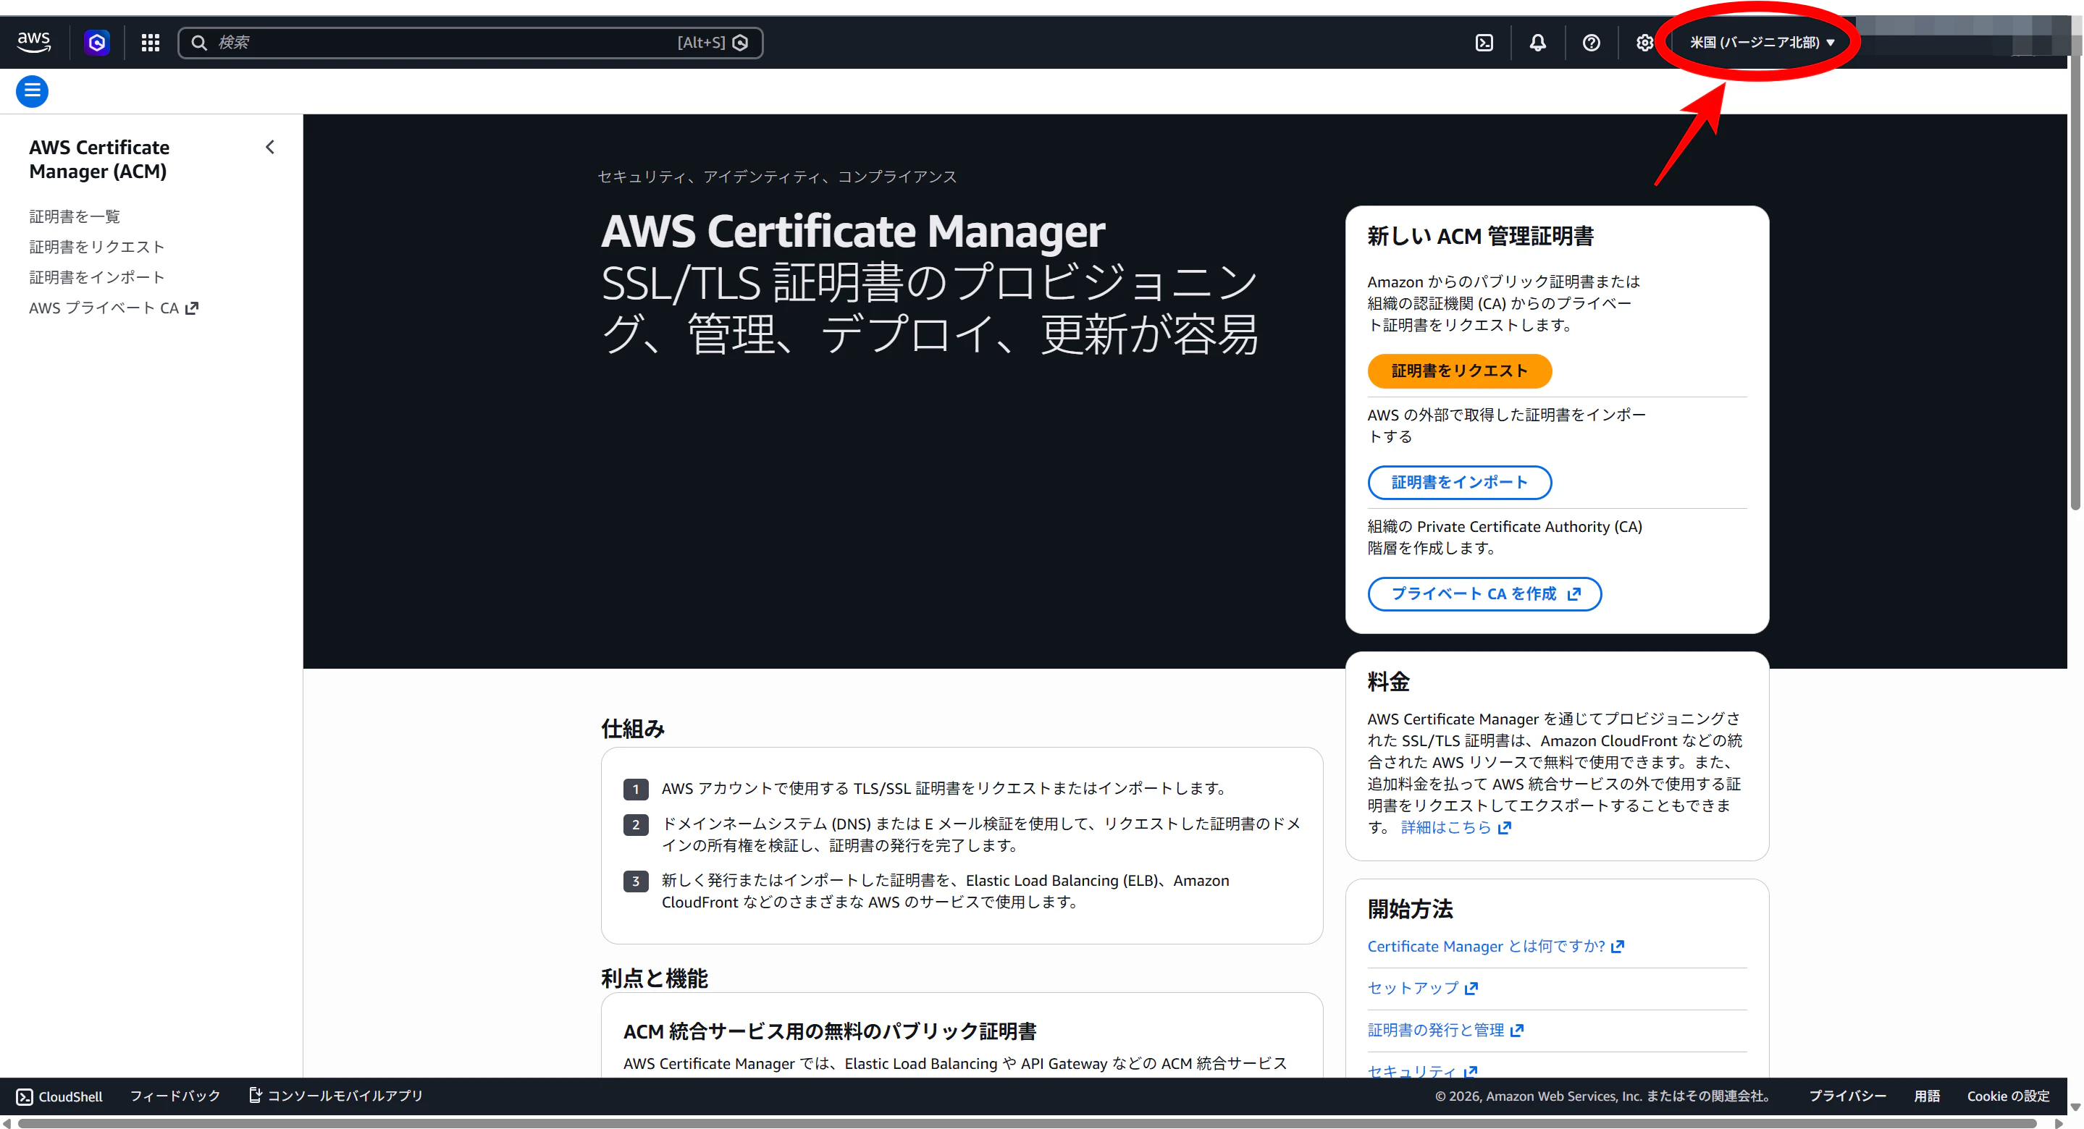Open the settings gear icon
This screenshot has height=1129, width=2084.
[x=1644, y=42]
